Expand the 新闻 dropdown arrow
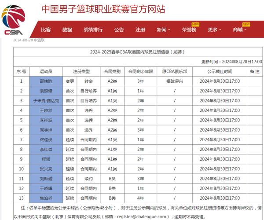The width and height of the screenshot is (264, 220). point(169,30)
